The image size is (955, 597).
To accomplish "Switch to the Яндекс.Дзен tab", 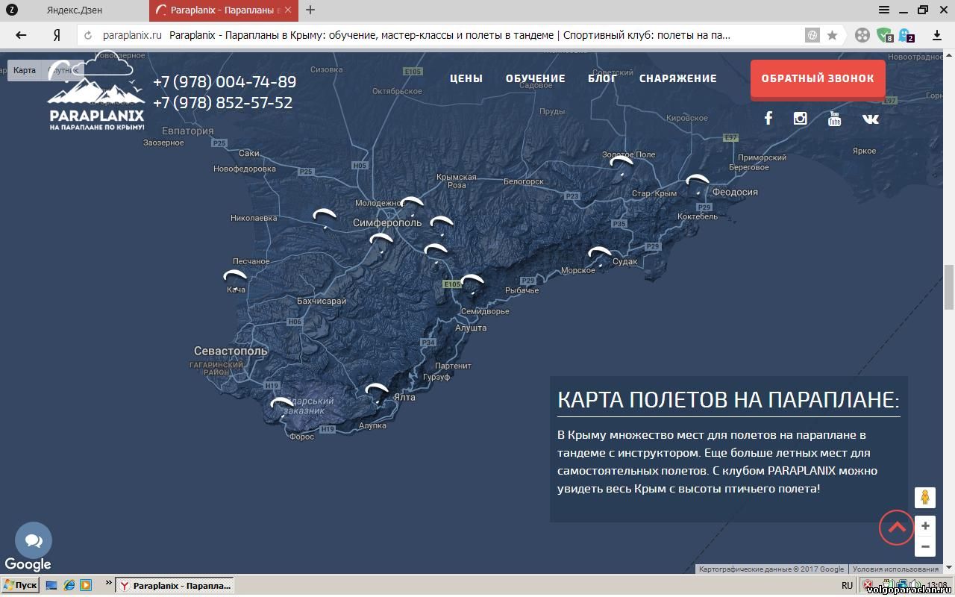I will pos(75,10).
